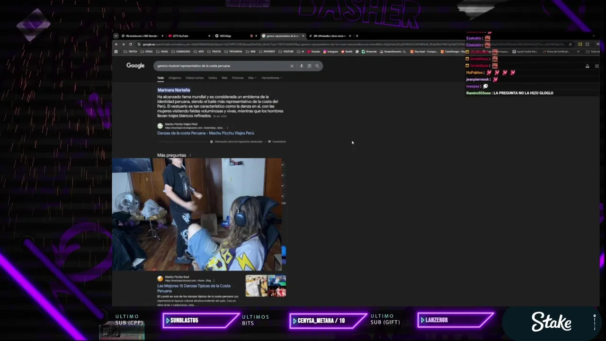Open a new browser tab with plus
Image resolution: width=606 pixels, height=341 pixels.
click(x=357, y=36)
